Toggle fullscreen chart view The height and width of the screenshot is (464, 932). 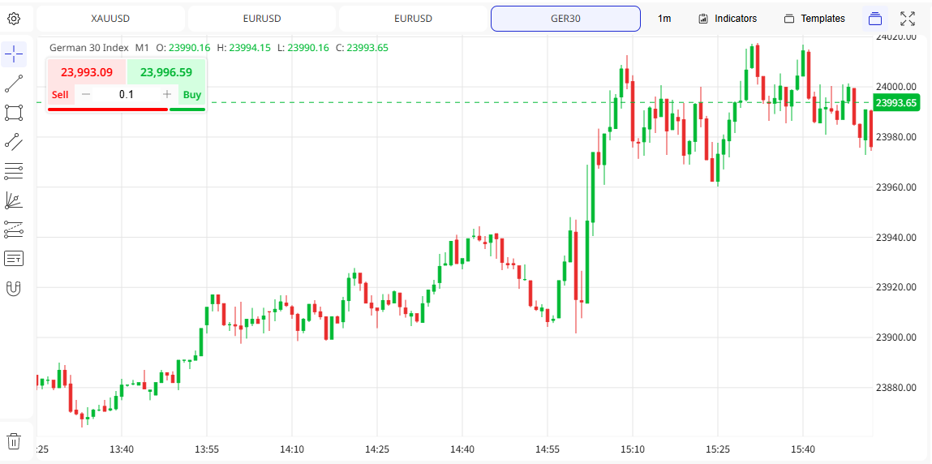click(908, 19)
